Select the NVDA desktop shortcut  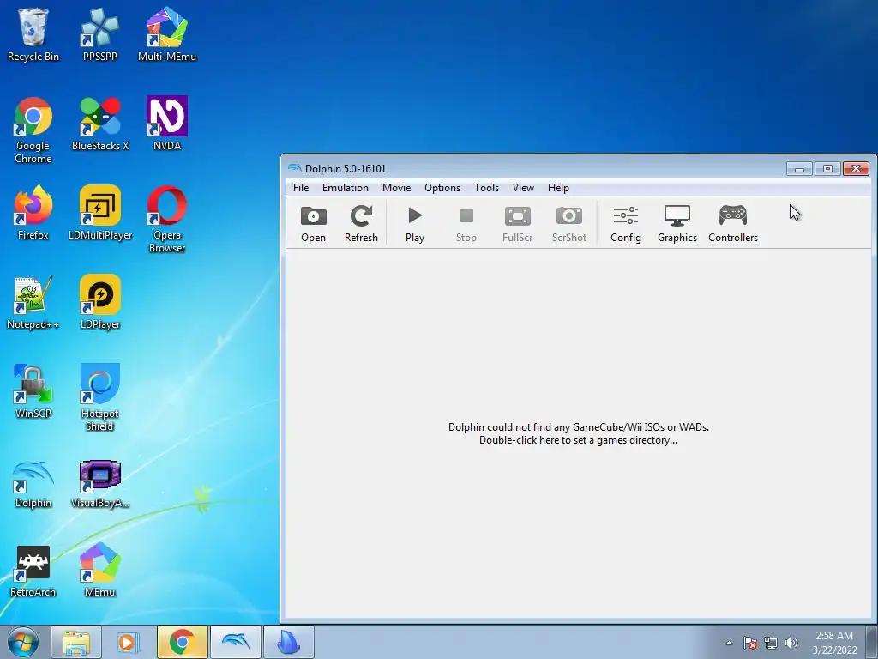coord(167,124)
